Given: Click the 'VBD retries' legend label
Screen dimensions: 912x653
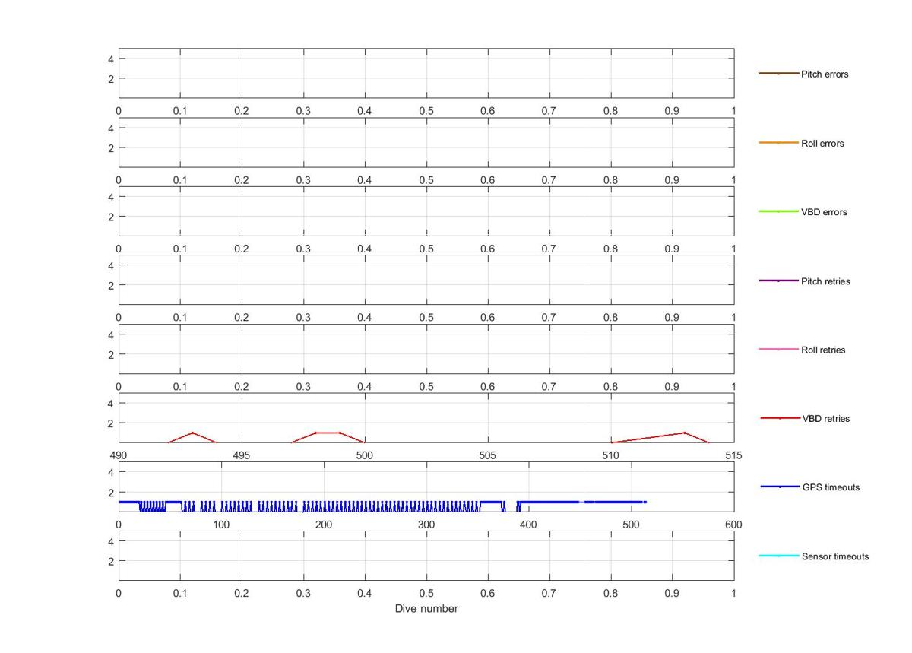Looking at the screenshot, I should (826, 419).
